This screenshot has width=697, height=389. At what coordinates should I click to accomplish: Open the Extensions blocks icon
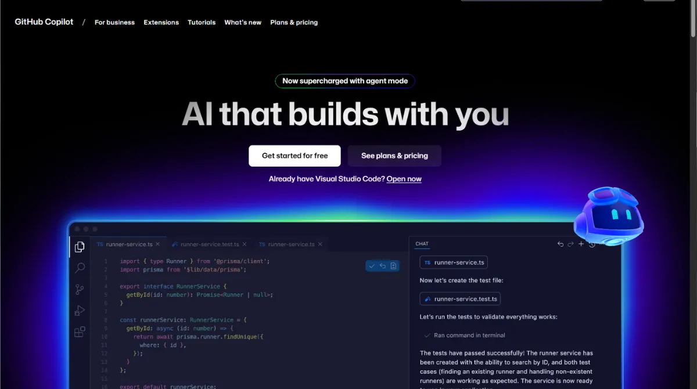tap(80, 332)
